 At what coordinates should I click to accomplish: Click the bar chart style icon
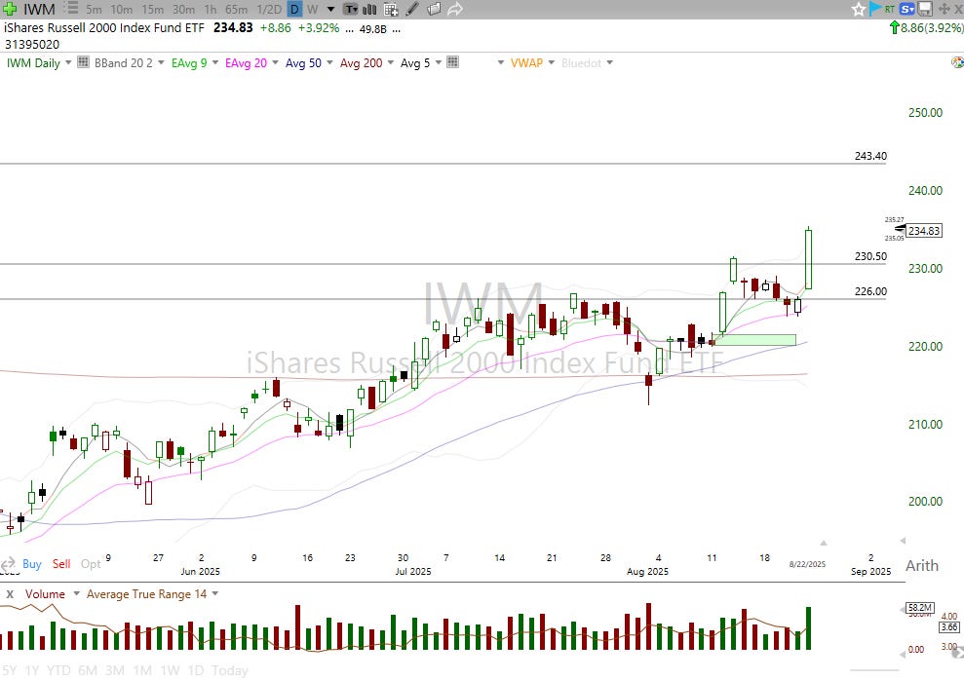click(369, 9)
